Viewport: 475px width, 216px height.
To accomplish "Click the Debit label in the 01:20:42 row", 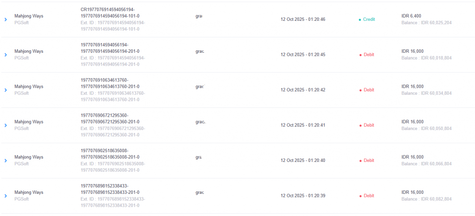I will coord(369,90).
